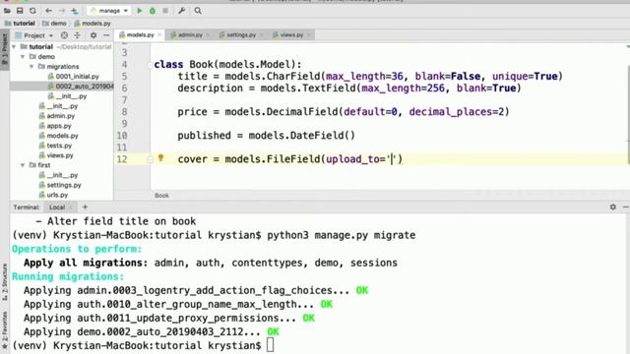Start debugging with the green bug icon
This screenshot has height=354, width=630.
[x=153, y=11]
